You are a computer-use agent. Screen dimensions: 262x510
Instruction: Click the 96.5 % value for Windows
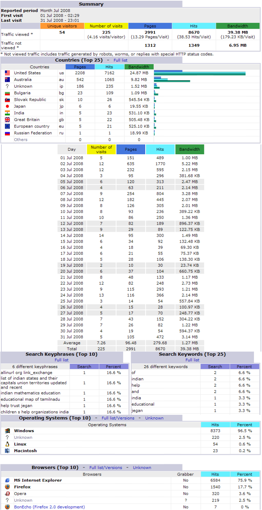[245, 431]
